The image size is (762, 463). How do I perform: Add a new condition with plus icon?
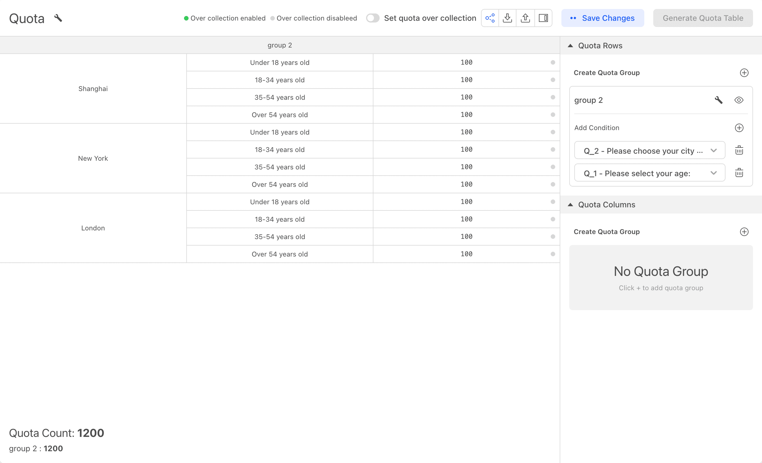[739, 128]
